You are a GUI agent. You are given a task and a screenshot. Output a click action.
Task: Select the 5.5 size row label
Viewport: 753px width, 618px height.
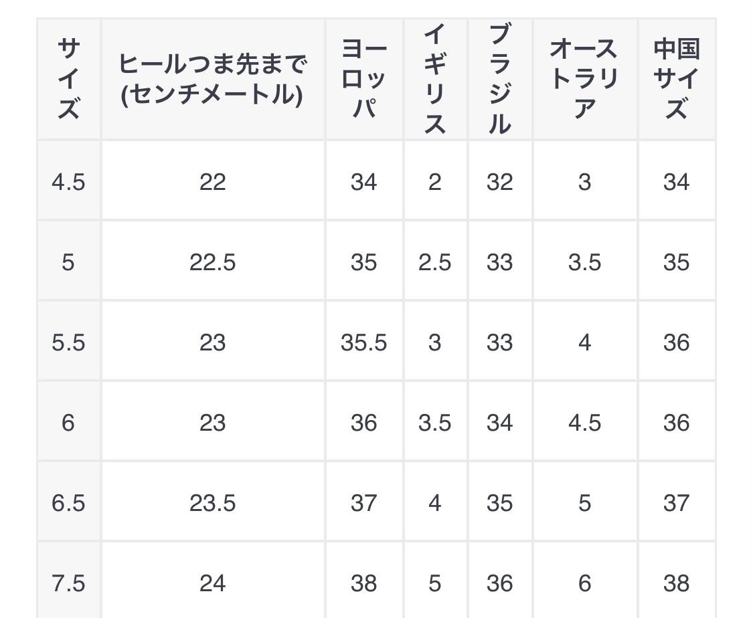68,342
